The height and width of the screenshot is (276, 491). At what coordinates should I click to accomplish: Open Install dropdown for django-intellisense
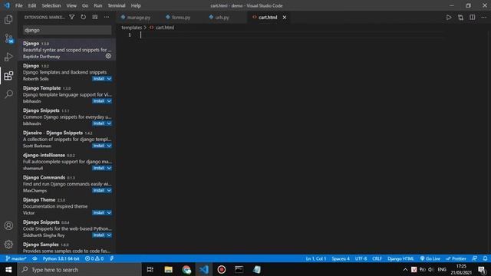pos(109,168)
